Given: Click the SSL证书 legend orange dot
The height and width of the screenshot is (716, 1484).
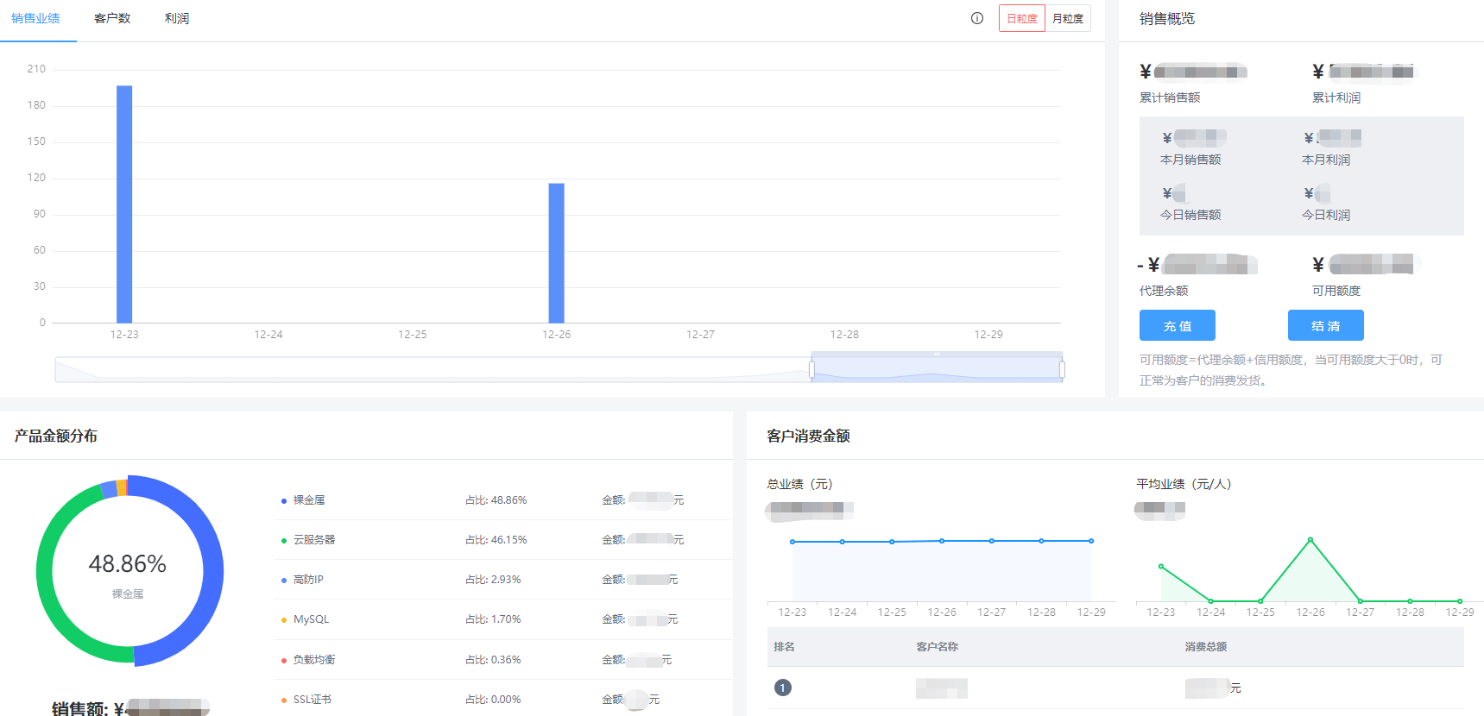Looking at the screenshot, I should click(x=284, y=700).
